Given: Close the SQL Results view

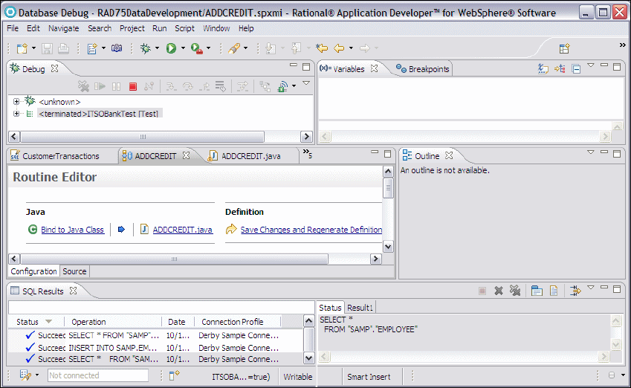Looking at the screenshot, I should 73,291.
